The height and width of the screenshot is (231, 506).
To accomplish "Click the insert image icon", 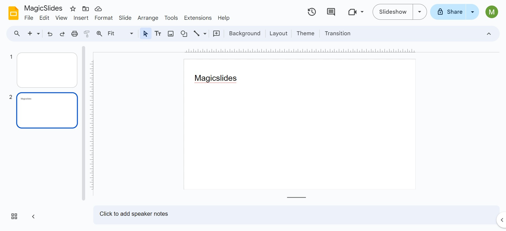I will click(171, 34).
